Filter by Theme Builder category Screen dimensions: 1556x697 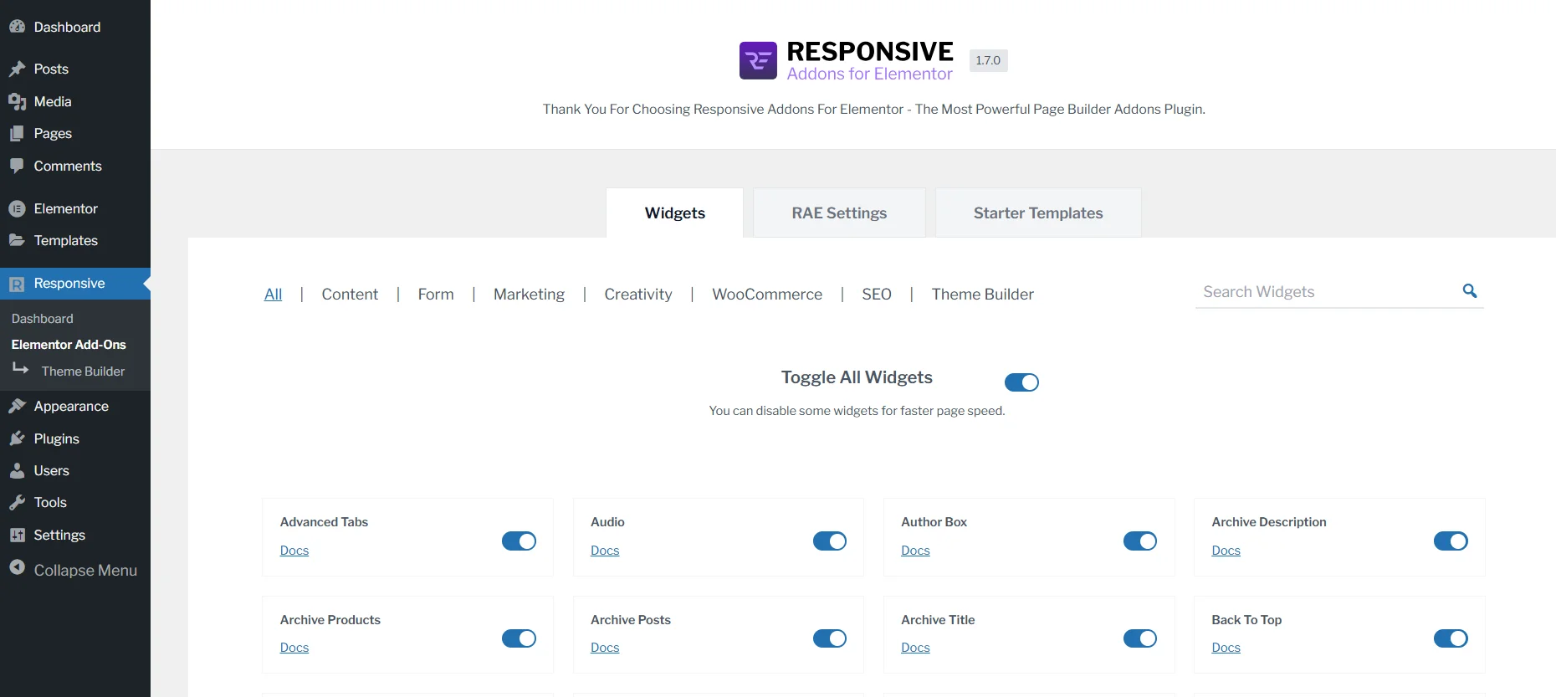(983, 294)
